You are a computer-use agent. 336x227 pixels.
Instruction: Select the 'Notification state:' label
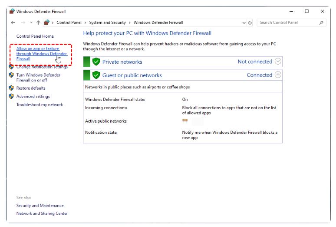(x=101, y=132)
